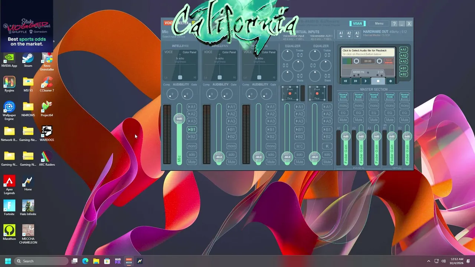
Task: Switch the B1 master bus to mono
Action: pos(390,106)
